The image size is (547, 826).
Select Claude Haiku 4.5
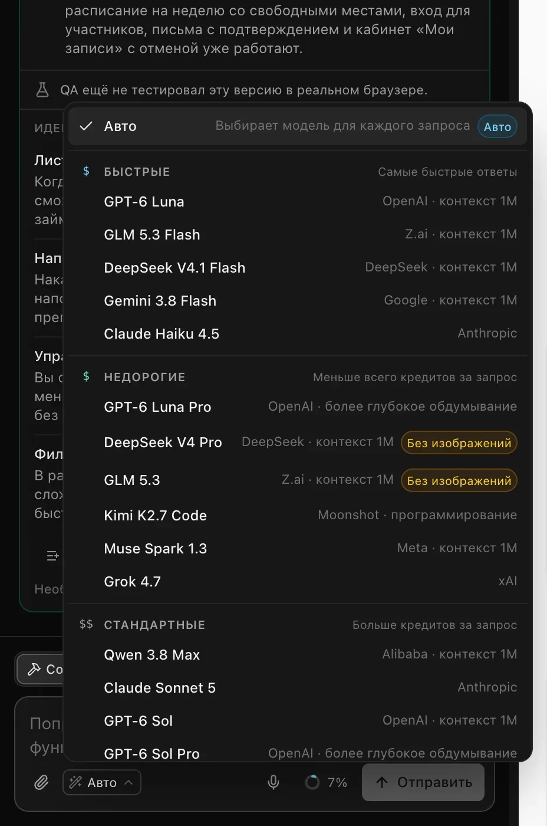pyautogui.click(x=298, y=334)
